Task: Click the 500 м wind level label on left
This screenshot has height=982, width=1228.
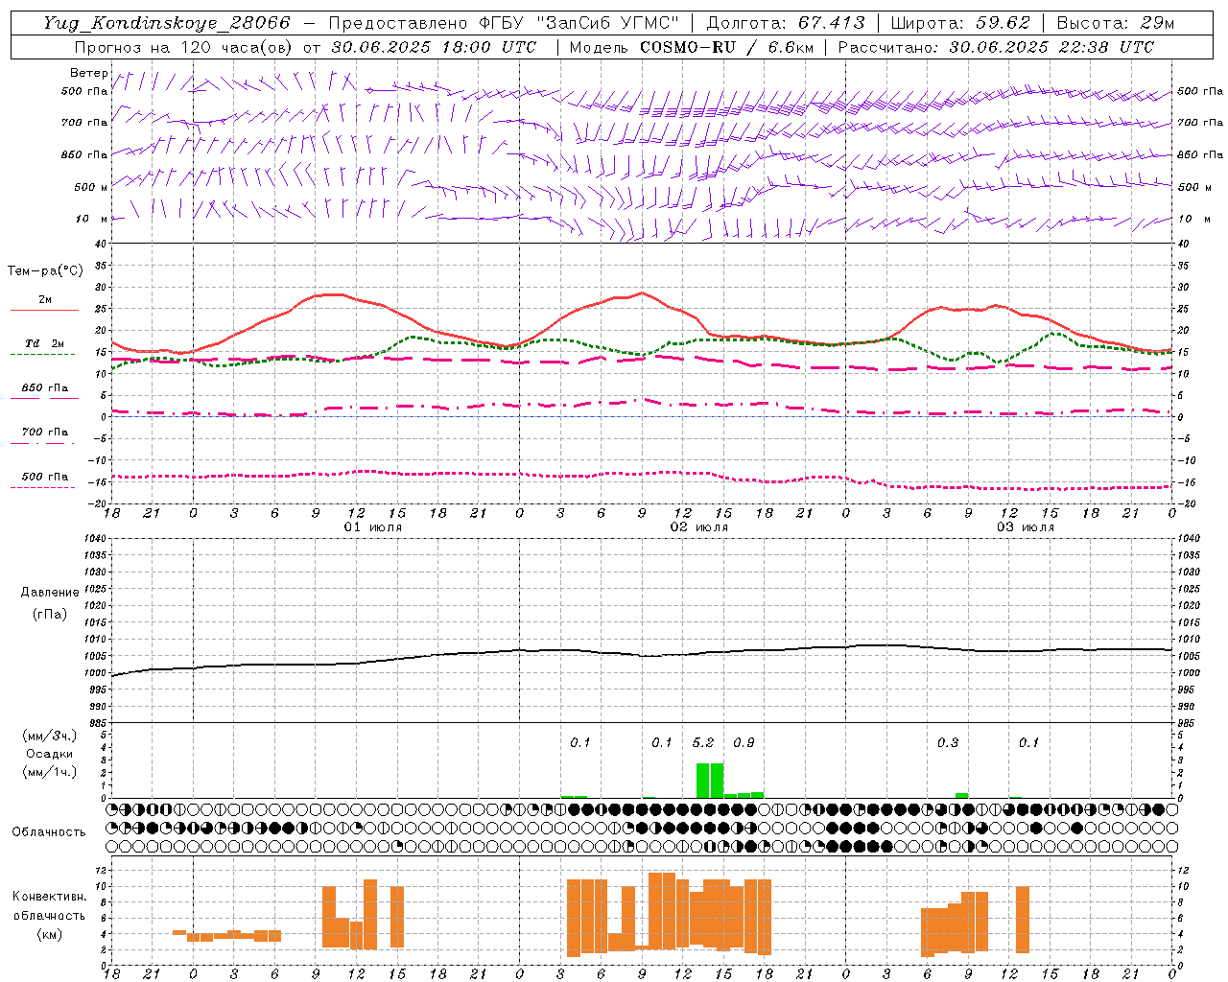Action: (x=90, y=187)
